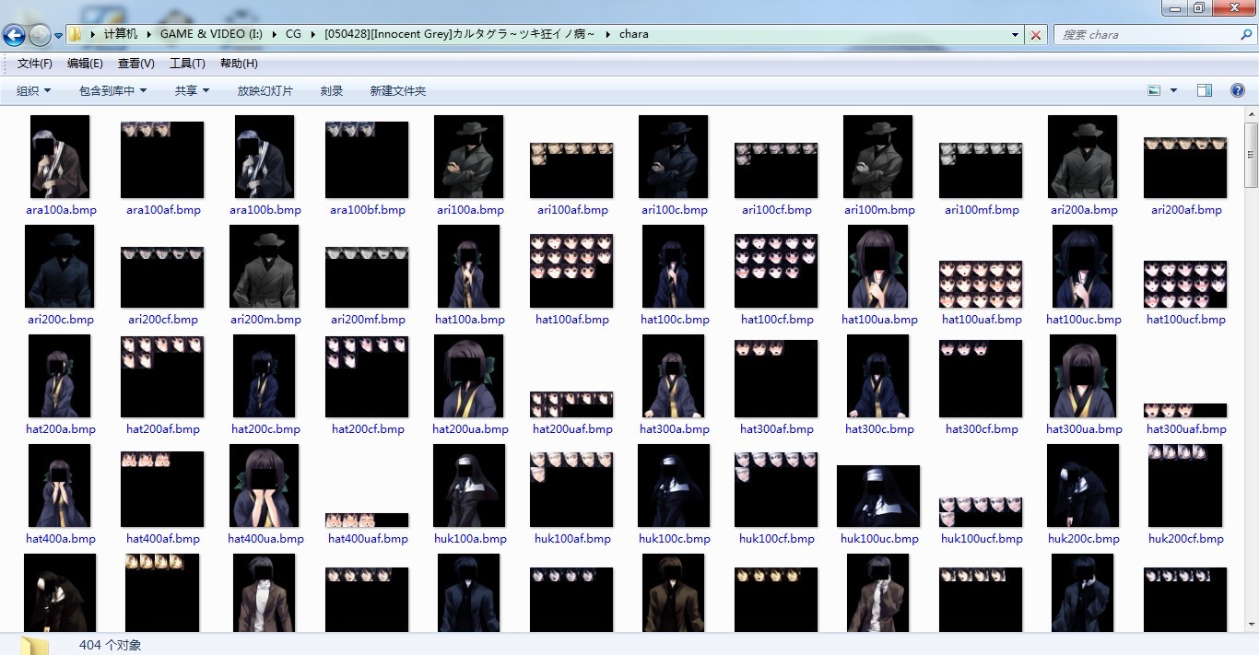Select file hat200ua.bmp
Image resolution: width=1259 pixels, height=655 pixels.
click(x=469, y=376)
